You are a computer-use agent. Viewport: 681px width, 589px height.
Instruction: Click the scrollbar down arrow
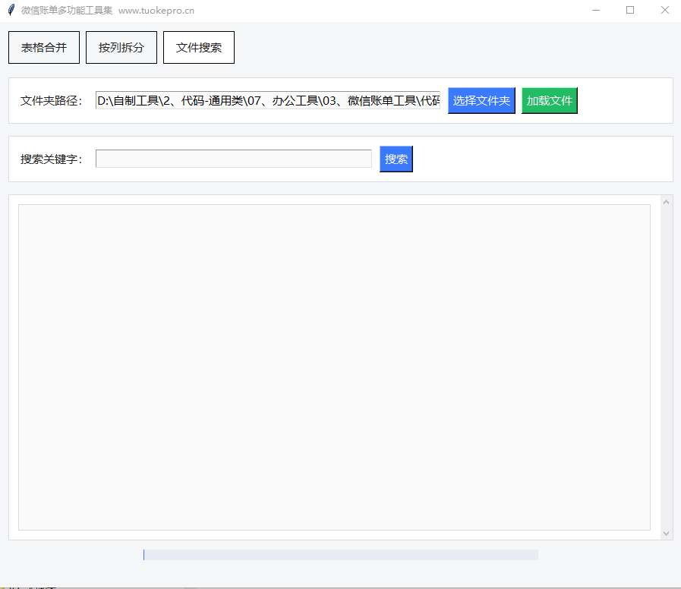pyautogui.click(x=667, y=534)
